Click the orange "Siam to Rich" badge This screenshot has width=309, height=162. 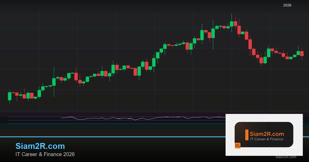(x=237, y=146)
